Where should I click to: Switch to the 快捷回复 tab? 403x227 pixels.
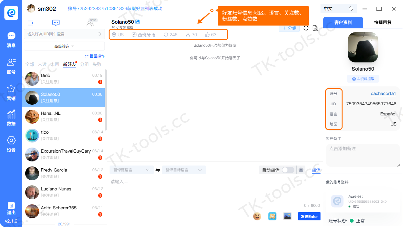pyautogui.click(x=383, y=23)
